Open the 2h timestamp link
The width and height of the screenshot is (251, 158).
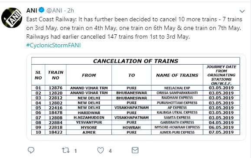tap(71, 10)
